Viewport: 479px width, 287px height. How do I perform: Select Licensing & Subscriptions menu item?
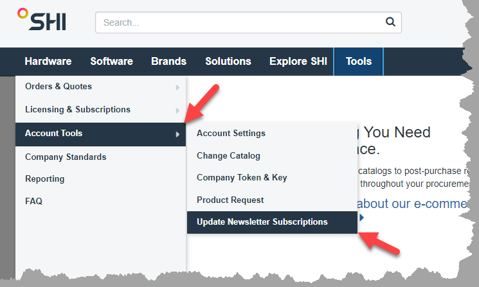coord(100,110)
